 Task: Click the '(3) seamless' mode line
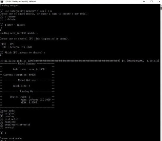click(x=8, y=122)
